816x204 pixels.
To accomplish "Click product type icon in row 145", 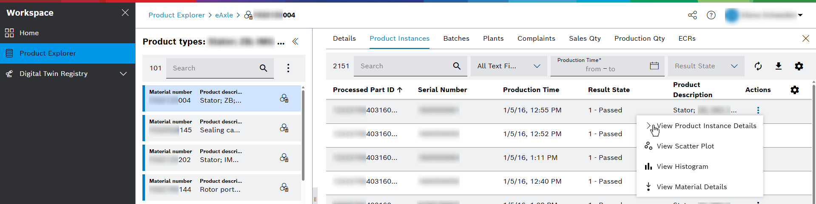I will 284,128.
